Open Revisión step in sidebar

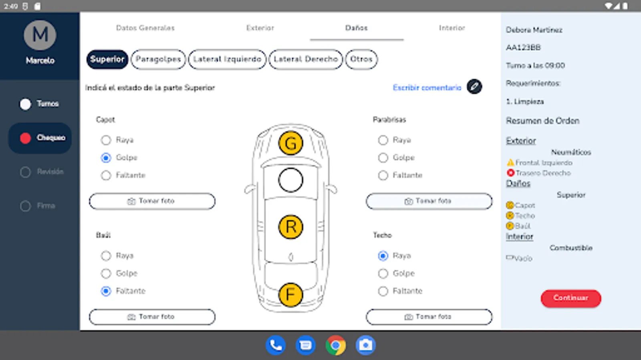[42, 172]
